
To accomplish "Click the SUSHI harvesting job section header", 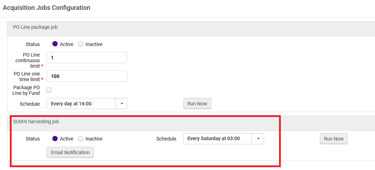I will pos(36,122).
